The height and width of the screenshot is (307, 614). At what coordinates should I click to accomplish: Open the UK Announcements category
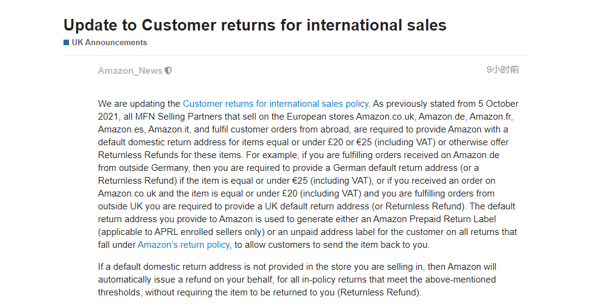click(109, 43)
